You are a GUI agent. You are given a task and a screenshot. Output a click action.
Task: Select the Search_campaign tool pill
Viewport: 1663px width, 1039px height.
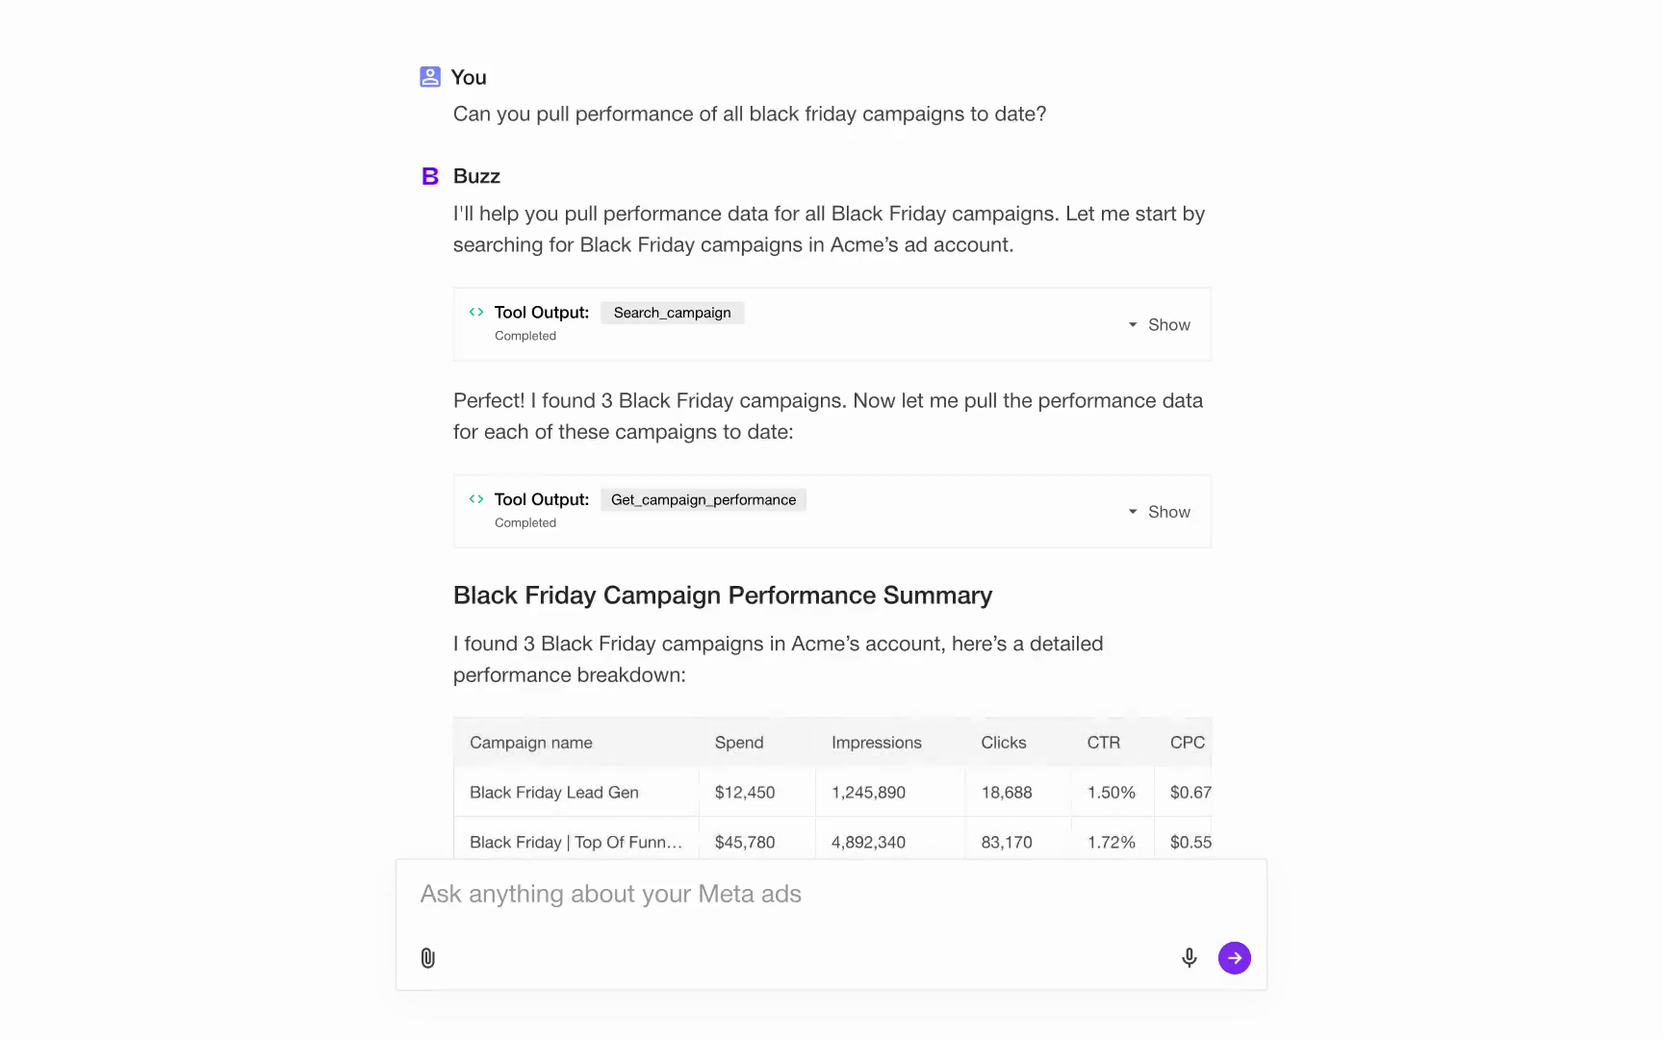click(x=672, y=312)
